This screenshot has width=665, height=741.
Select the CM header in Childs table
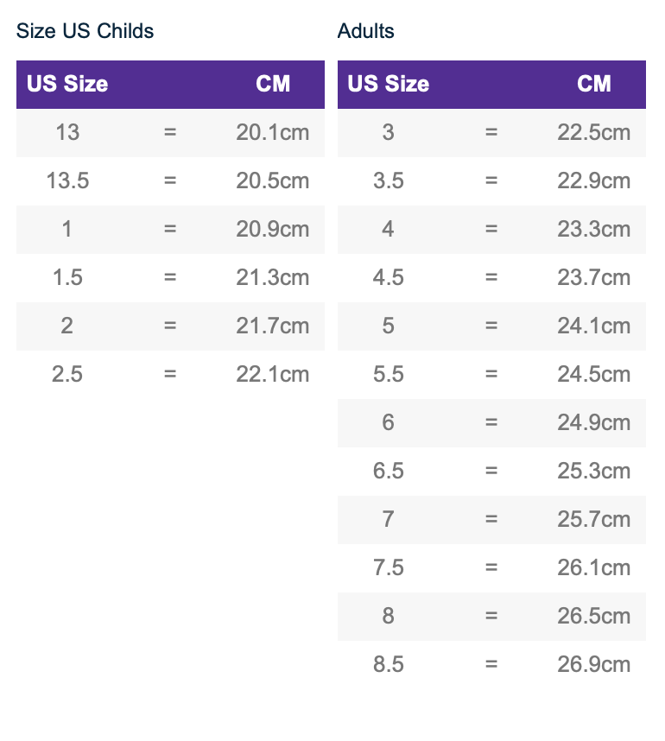(x=273, y=84)
